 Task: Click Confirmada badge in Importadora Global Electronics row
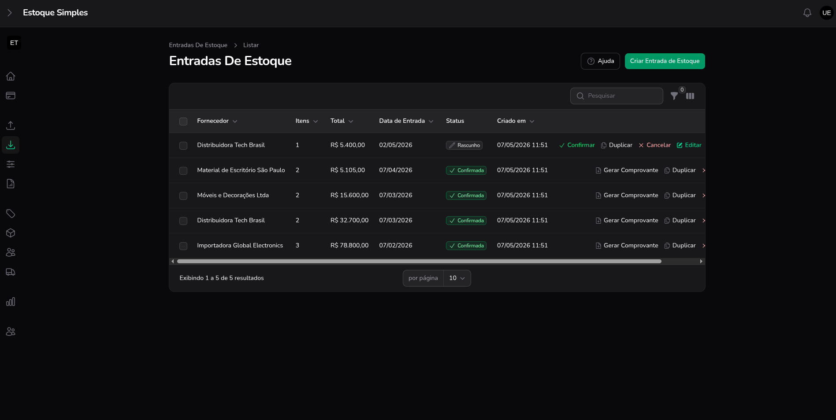click(466, 246)
